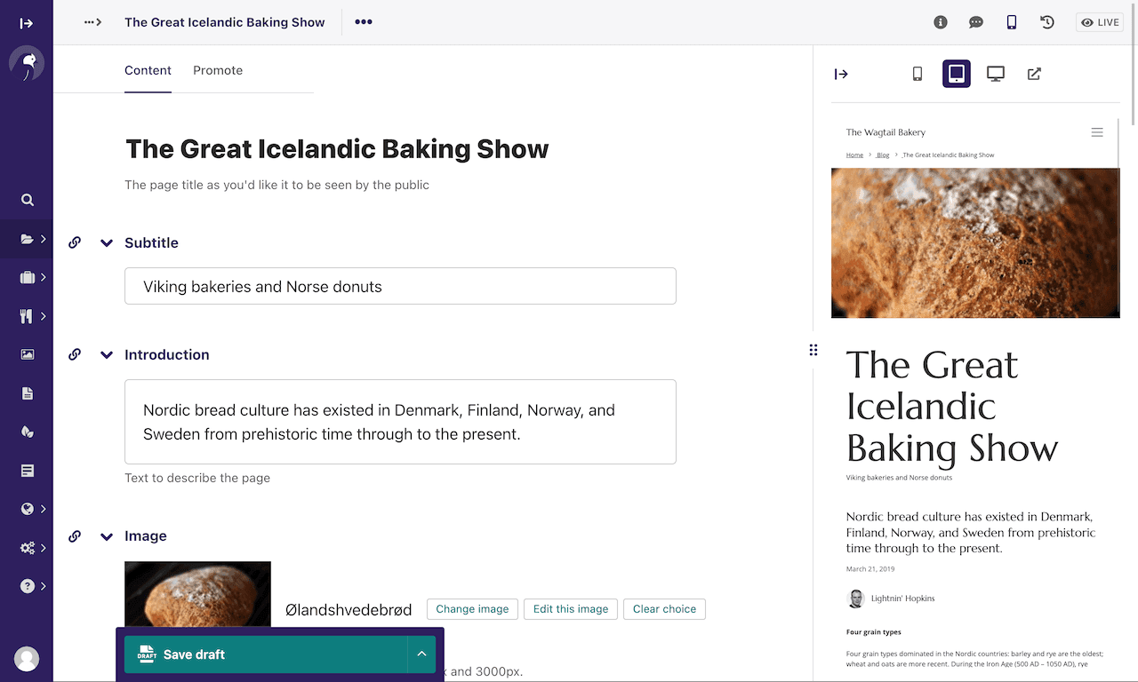Click into the Subtitle text field
1138x682 pixels.
coord(400,286)
